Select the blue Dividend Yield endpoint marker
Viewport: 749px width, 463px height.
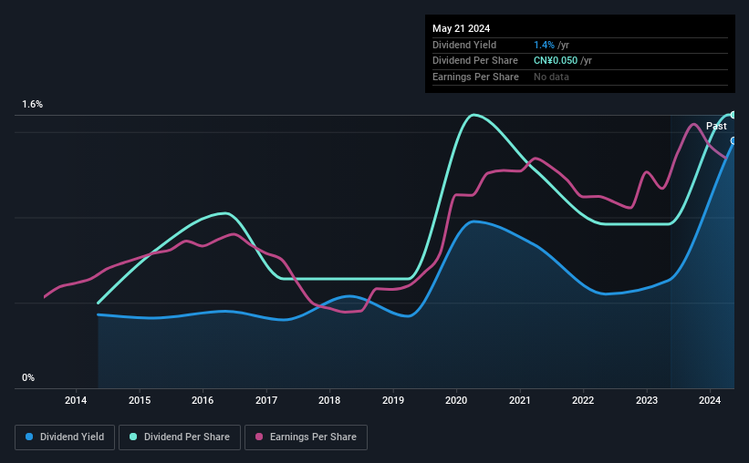(x=733, y=140)
